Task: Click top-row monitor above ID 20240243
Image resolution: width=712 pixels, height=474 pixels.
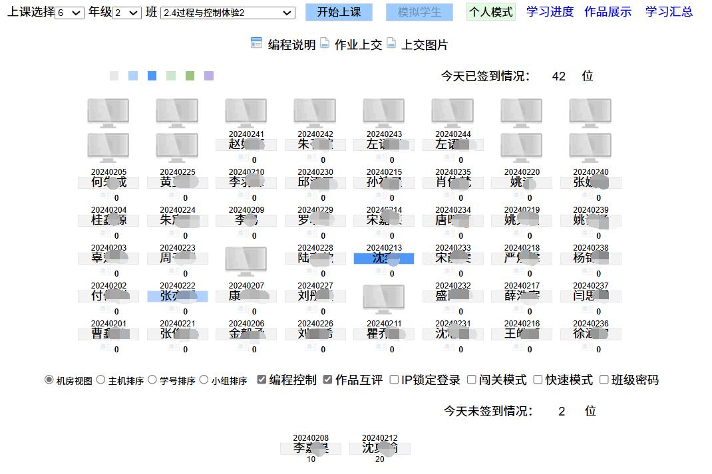Action: coord(384,114)
